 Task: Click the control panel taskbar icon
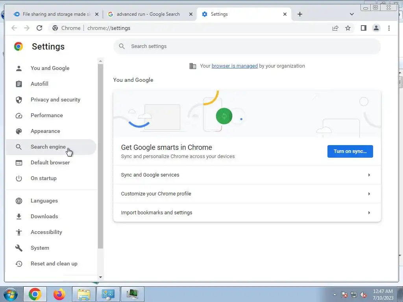108,294
